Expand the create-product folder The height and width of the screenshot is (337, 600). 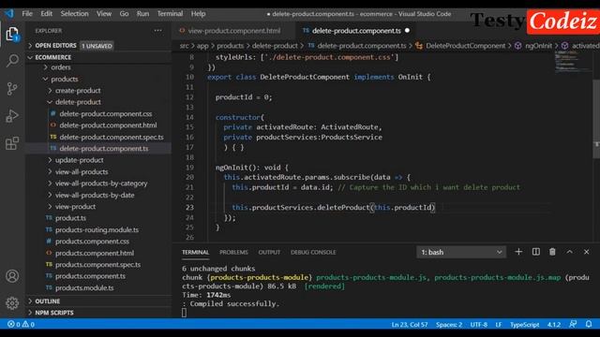(78, 91)
